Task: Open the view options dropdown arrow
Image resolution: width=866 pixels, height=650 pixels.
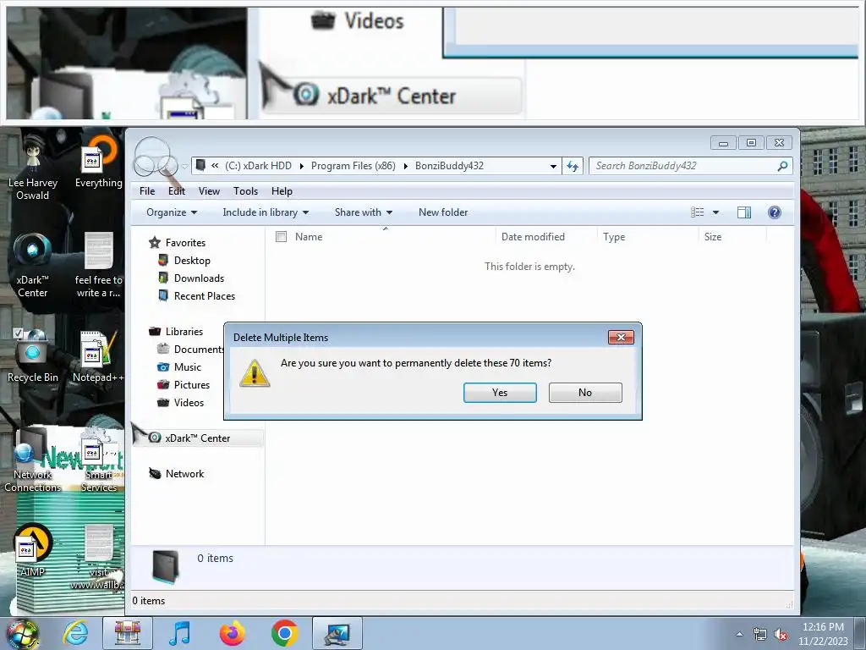Action: point(715,212)
